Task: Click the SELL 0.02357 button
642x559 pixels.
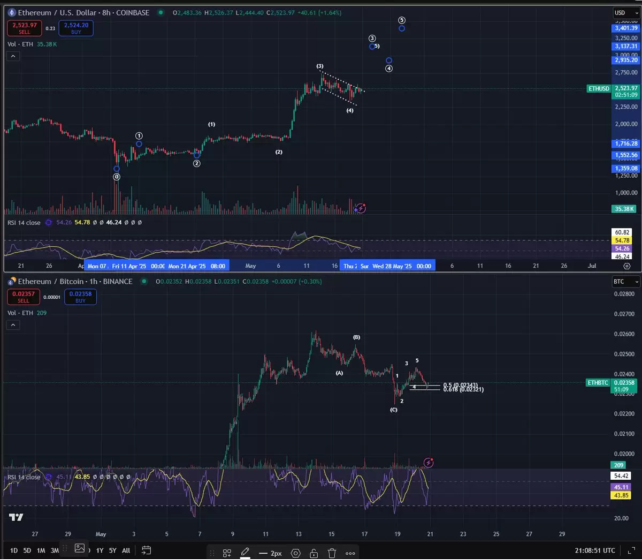Action: (24, 297)
